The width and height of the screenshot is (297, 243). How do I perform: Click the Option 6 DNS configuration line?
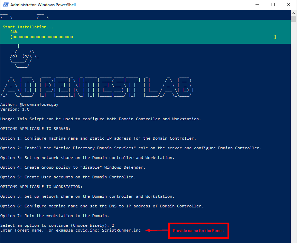click(x=102, y=206)
